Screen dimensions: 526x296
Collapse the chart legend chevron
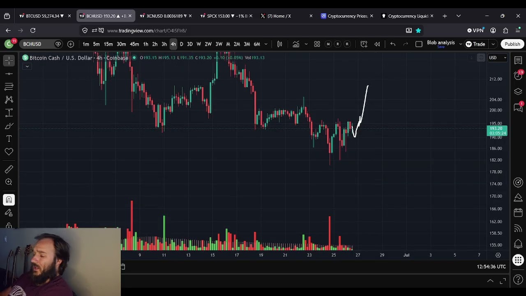click(27, 66)
